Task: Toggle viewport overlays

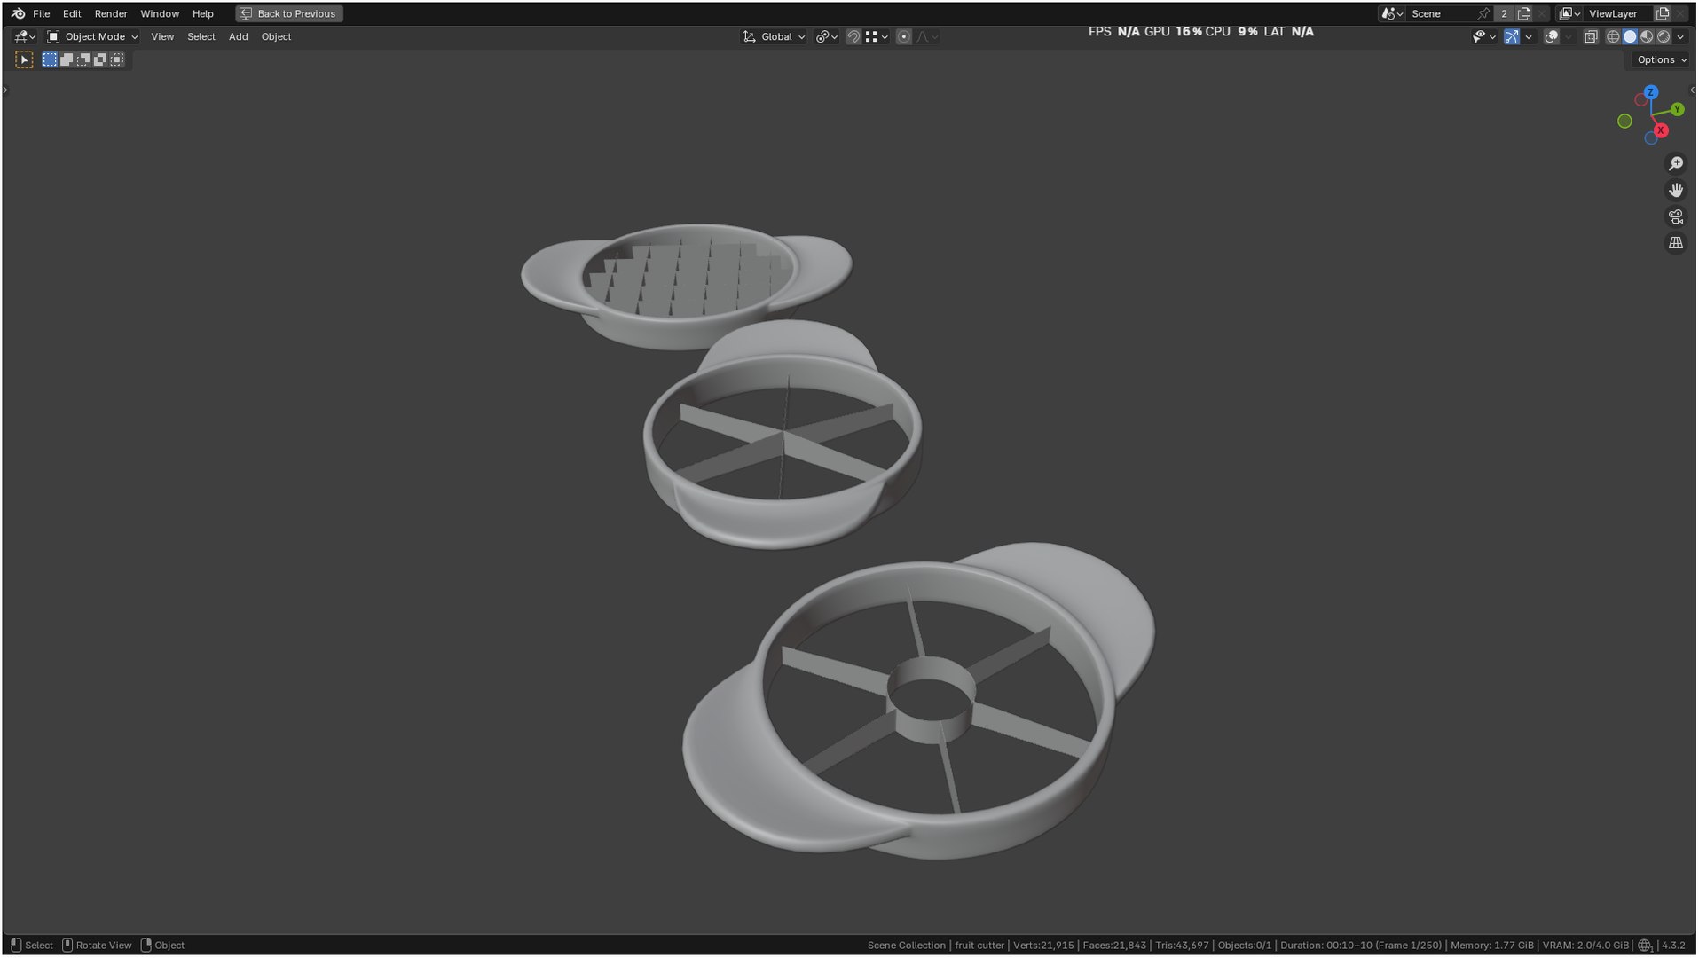Action: click(x=1552, y=36)
